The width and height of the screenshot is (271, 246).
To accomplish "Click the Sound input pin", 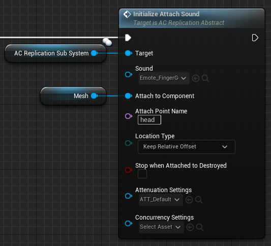I will point(129,75).
